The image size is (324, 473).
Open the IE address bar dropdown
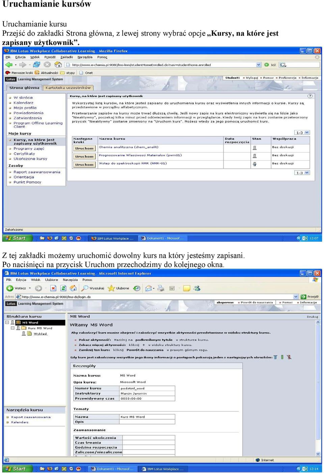tap(296, 297)
